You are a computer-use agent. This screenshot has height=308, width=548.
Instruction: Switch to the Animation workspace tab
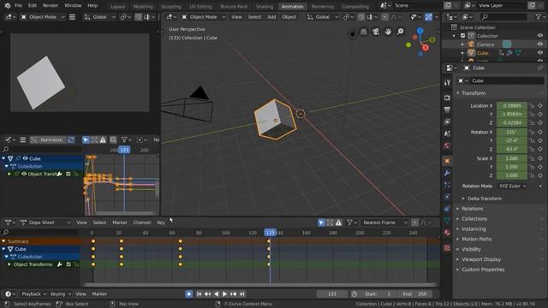click(x=292, y=6)
